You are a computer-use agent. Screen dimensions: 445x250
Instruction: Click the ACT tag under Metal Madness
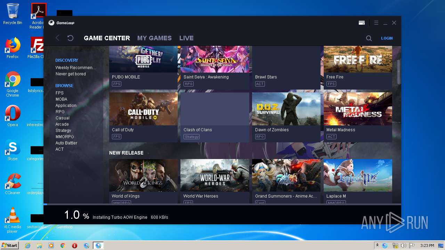click(x=331, y=137)
